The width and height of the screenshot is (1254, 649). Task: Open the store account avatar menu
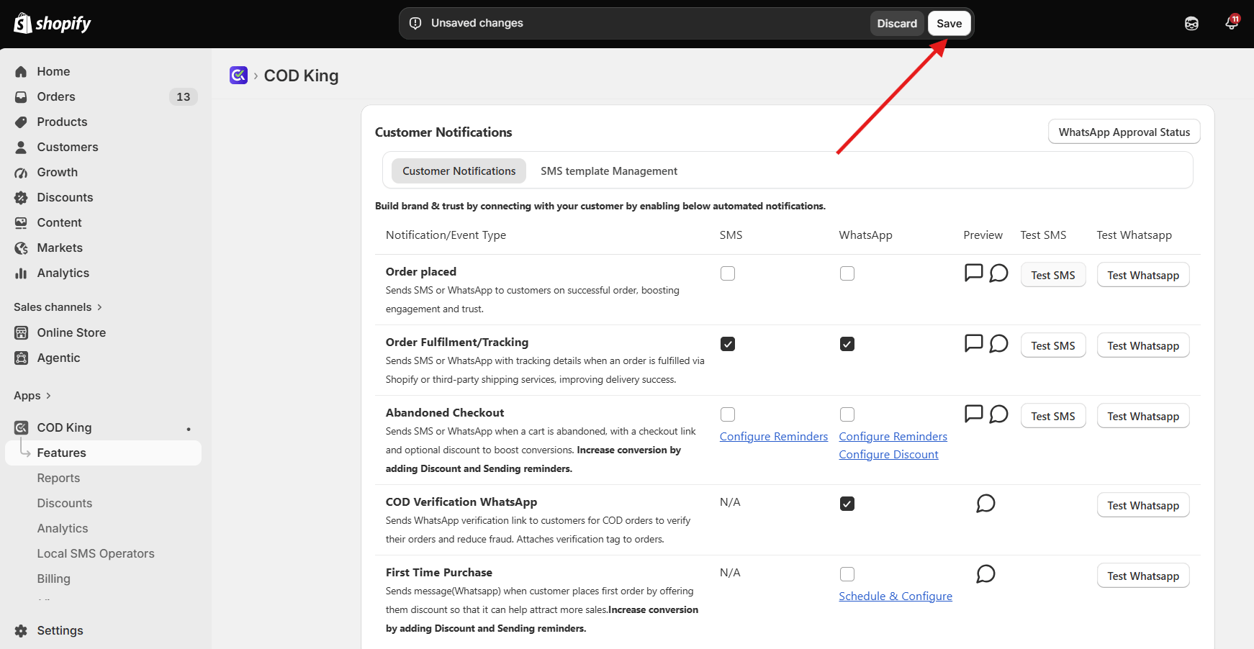pyautogui.click(x=1191, y=24)
